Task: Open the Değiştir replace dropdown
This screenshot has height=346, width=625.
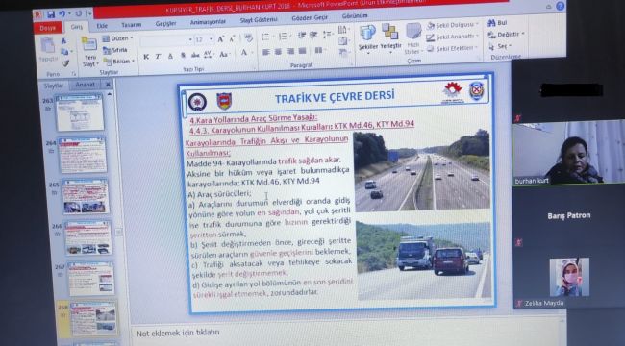Action: pyautogui.click(x=506, y=35)
